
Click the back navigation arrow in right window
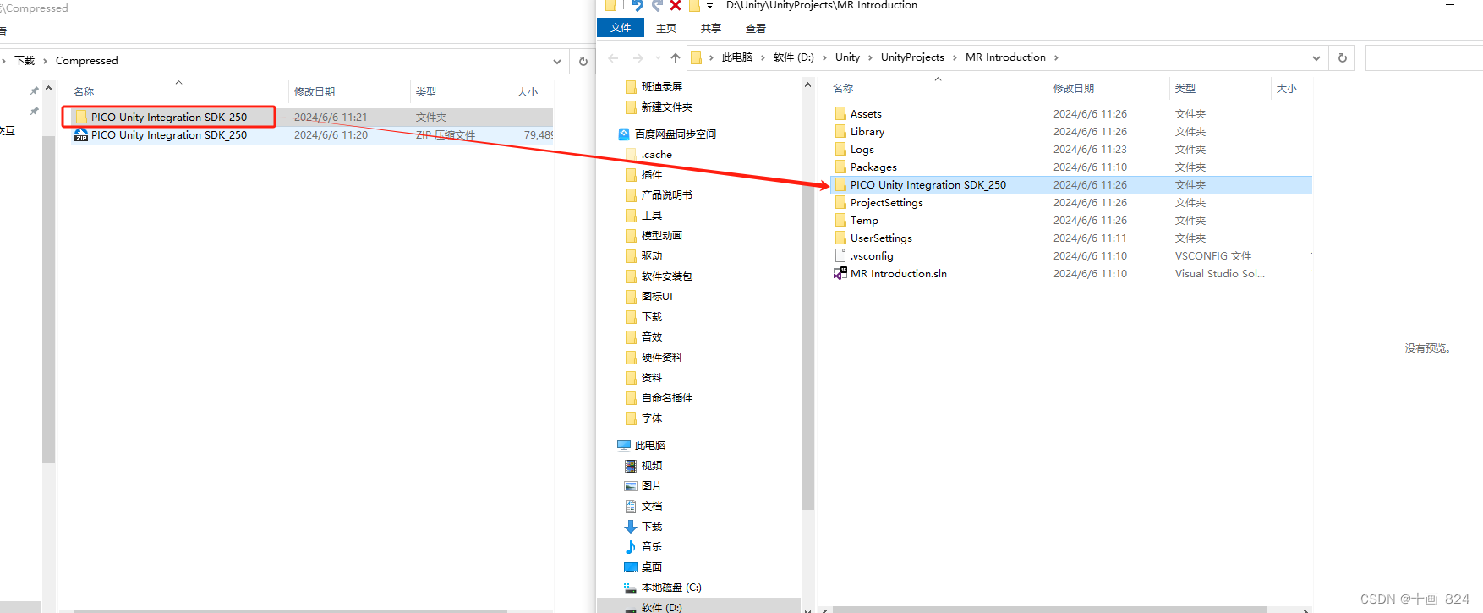[x=613, y=57]
